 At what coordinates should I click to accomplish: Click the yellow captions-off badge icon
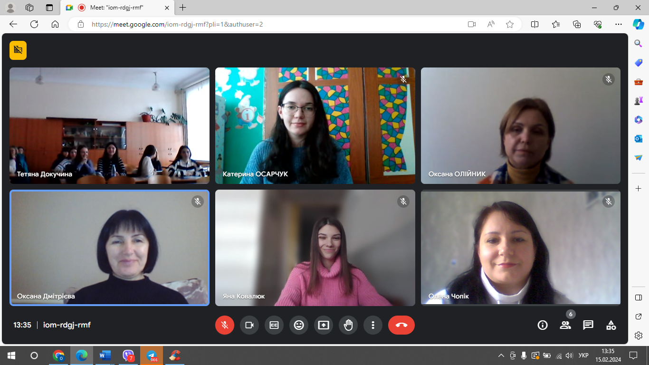(x=18, y=50)
